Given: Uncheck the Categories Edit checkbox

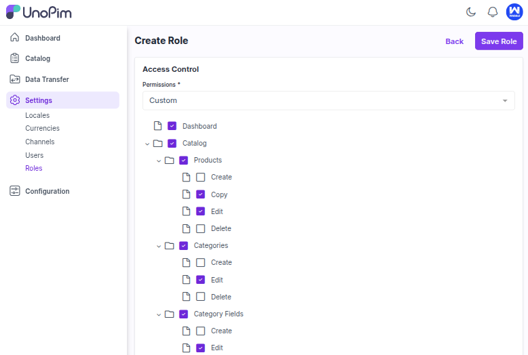Looking at the screenshot, I should [200, 279].
